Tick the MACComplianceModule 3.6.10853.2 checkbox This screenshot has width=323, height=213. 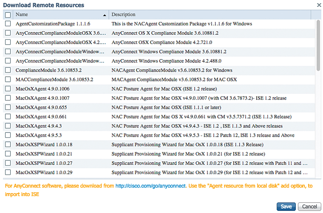tap(8, 80)
